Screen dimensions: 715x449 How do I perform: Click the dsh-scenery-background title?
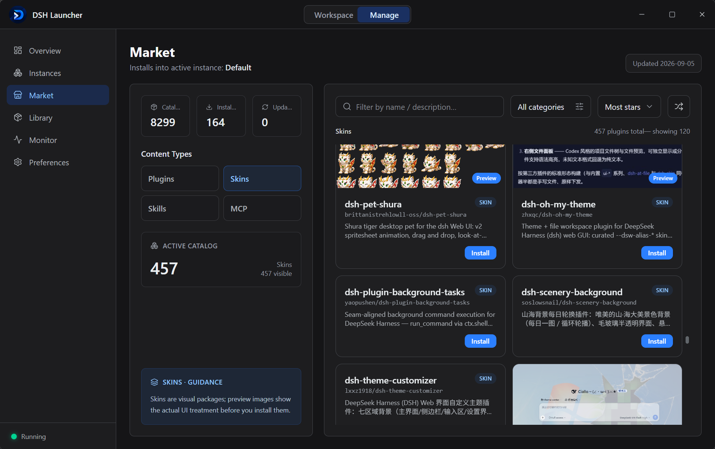(572, 292)
